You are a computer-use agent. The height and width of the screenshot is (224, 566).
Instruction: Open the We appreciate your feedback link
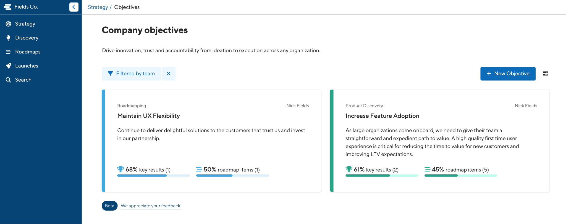(151, 206)
